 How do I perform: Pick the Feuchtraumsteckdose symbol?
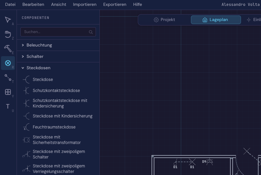point(54,127)
